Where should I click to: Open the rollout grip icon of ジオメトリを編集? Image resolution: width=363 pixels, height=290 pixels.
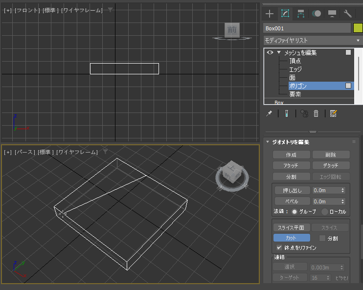click(354, 142)
